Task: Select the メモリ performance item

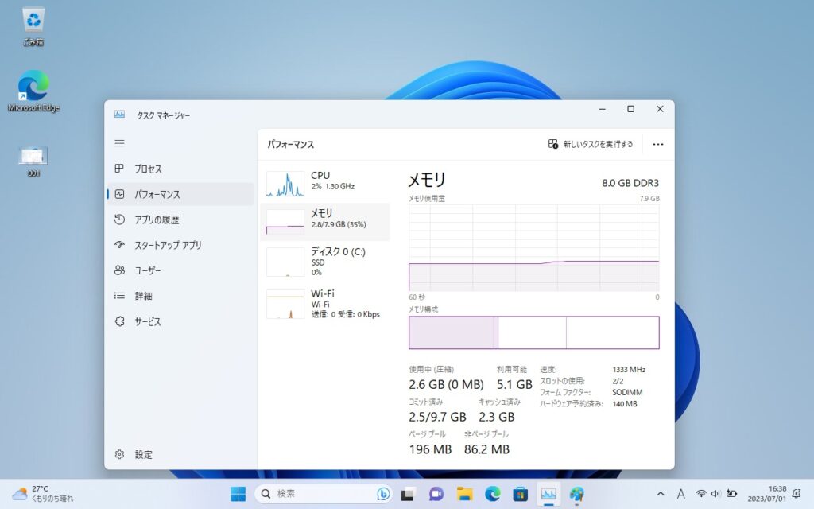Action: 325,221
